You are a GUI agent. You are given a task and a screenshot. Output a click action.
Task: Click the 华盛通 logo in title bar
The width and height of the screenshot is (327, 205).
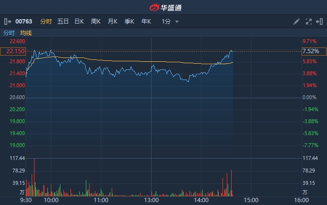click(163, 7)
